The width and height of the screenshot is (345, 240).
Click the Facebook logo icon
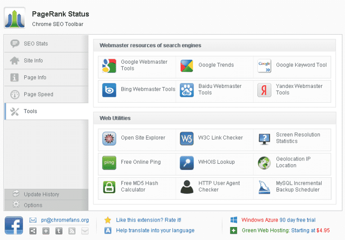(x=14, y=225)
